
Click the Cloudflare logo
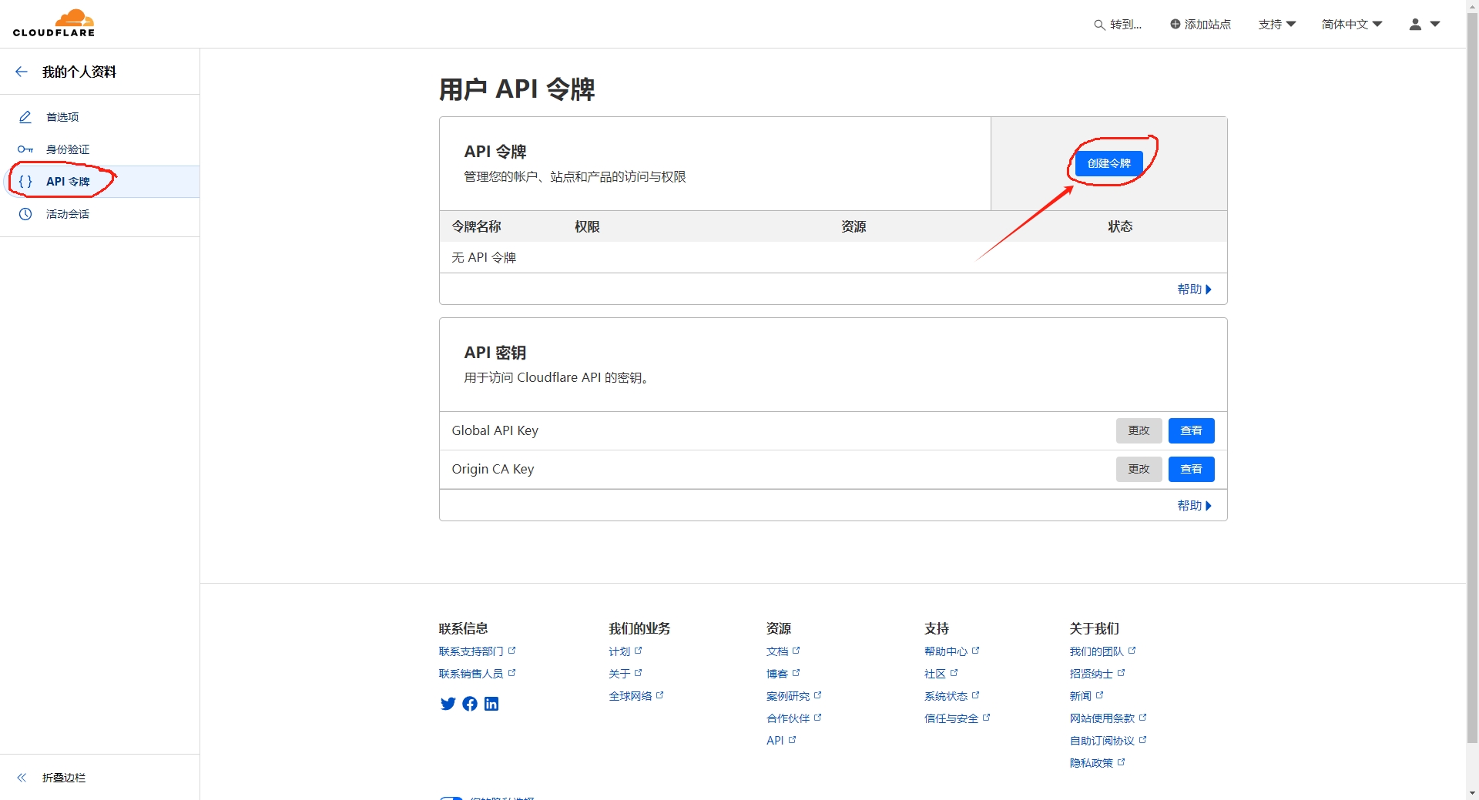54,23
